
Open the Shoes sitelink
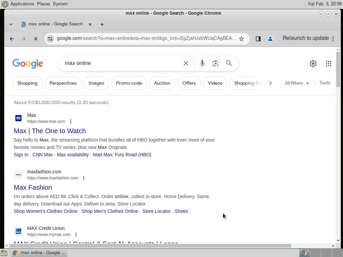181,211
